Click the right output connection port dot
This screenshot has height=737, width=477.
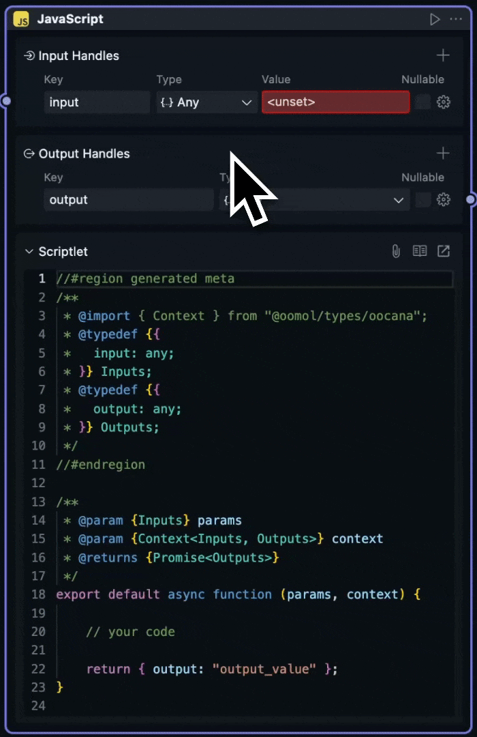[x=471, y=199]
